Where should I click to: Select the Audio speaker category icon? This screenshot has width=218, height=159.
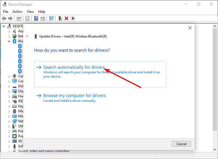pyautogui.click(x=15, y=31)
